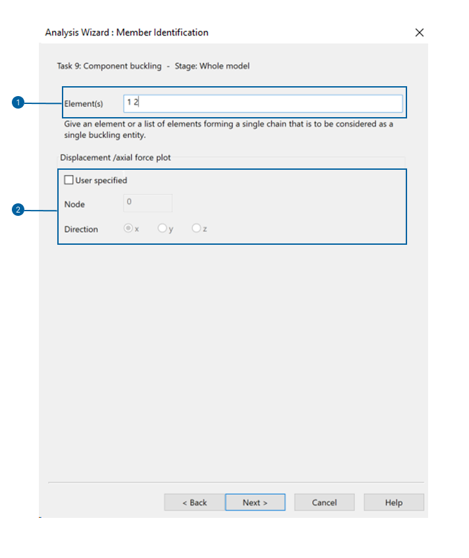
Task: Click the Task 9 Component buckling text
Action: [x=109, y=66]
